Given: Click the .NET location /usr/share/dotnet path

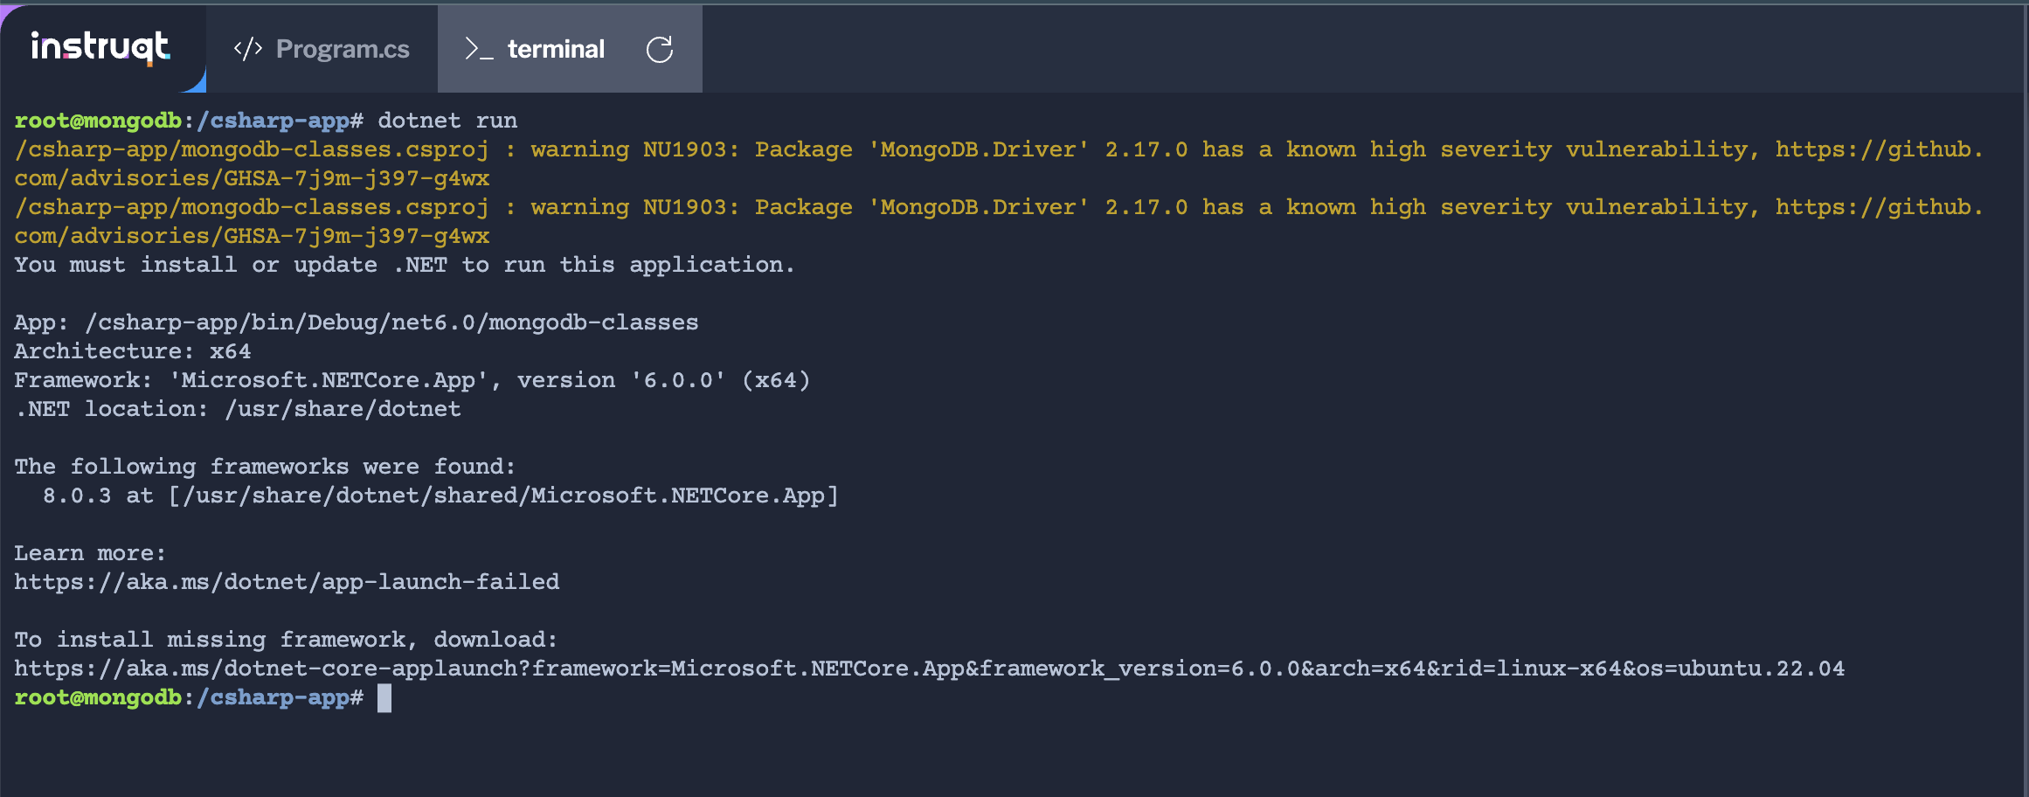Looking at the screenshot, I should (343, 409).
